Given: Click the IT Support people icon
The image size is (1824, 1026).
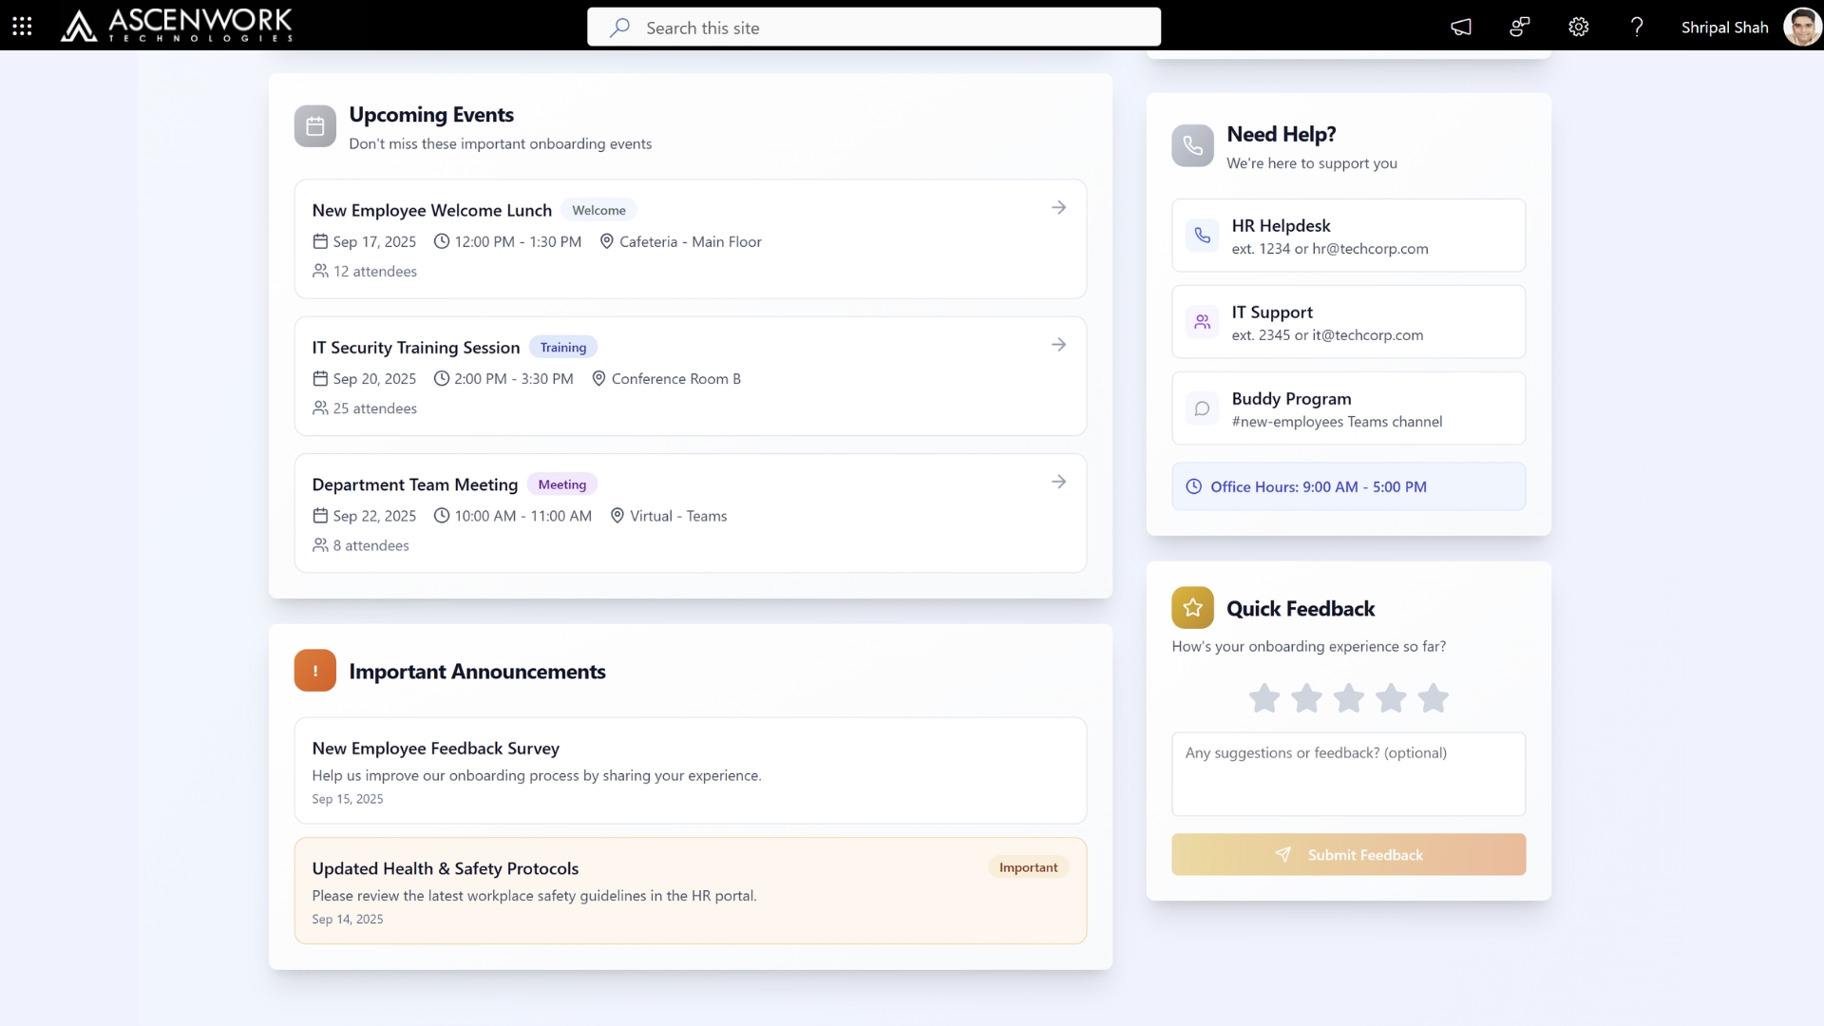Looking at the screenshot, I should [x=1202, y=322].
